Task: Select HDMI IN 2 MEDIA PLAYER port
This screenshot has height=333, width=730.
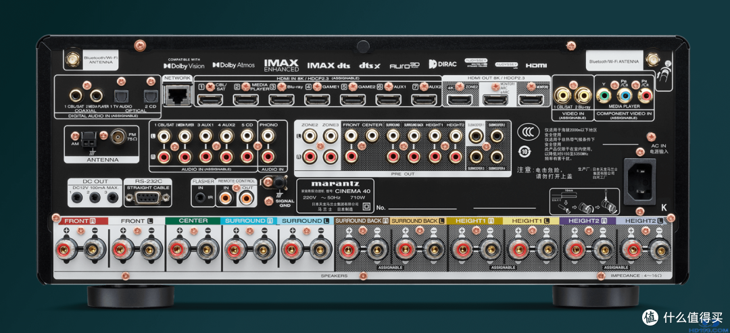Action: [246, 99]
